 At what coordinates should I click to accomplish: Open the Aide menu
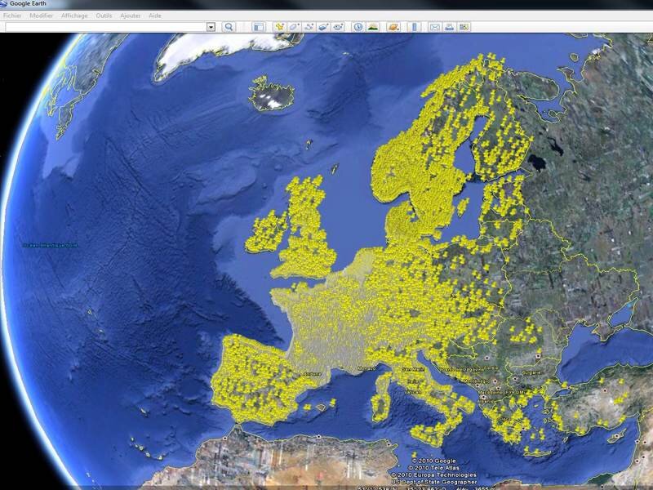pyautogui.click(x=155, y=16)
